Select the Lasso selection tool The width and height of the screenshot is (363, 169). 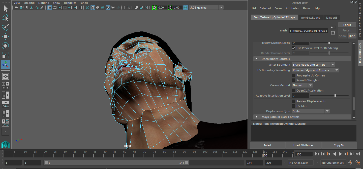(x=6, y=18)
